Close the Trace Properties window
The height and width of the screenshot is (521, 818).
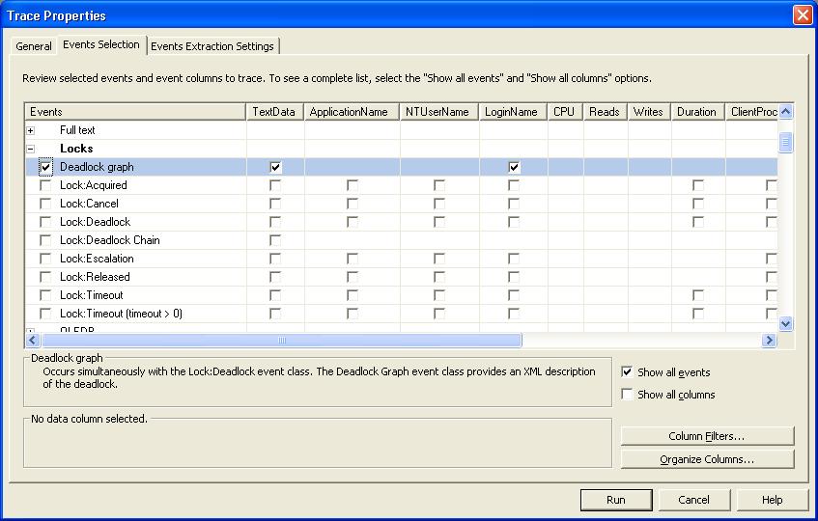(x=803, y=14)
